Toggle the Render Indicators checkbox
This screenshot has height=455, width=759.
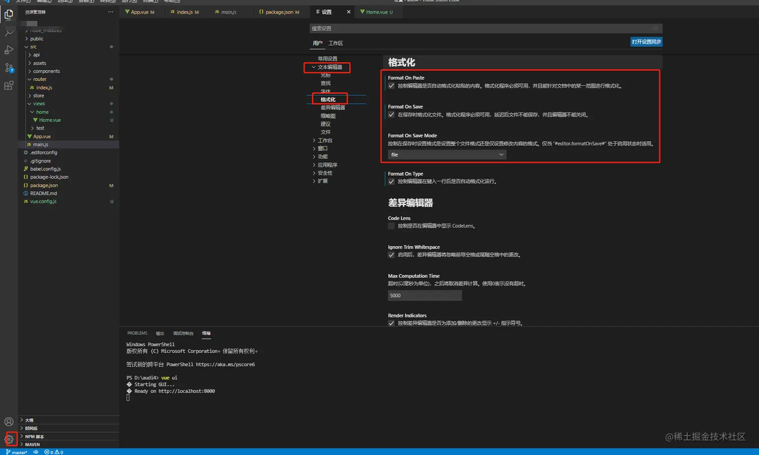[391, 323]
